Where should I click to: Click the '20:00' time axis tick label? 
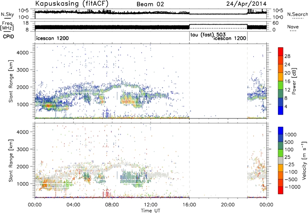[228, 205]
